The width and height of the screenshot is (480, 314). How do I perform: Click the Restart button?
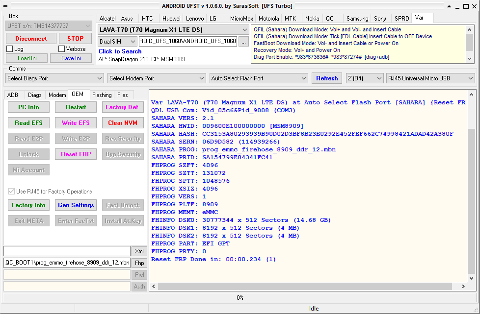coord(76,107)
